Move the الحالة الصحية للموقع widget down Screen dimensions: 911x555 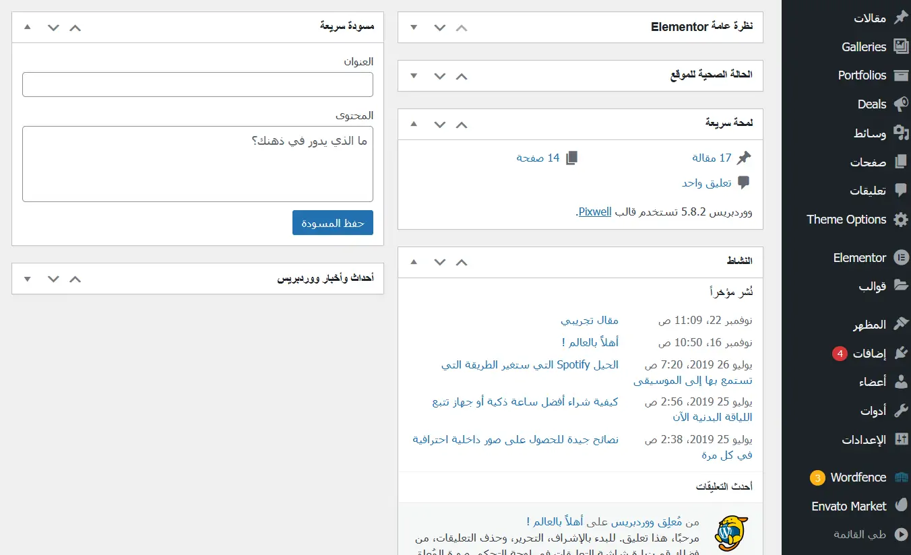pos(440,76)
